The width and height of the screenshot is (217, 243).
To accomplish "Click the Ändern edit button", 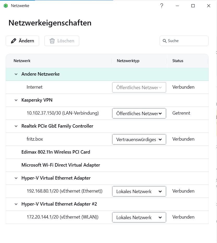I will pyautogui.click(x=22, y=41).
